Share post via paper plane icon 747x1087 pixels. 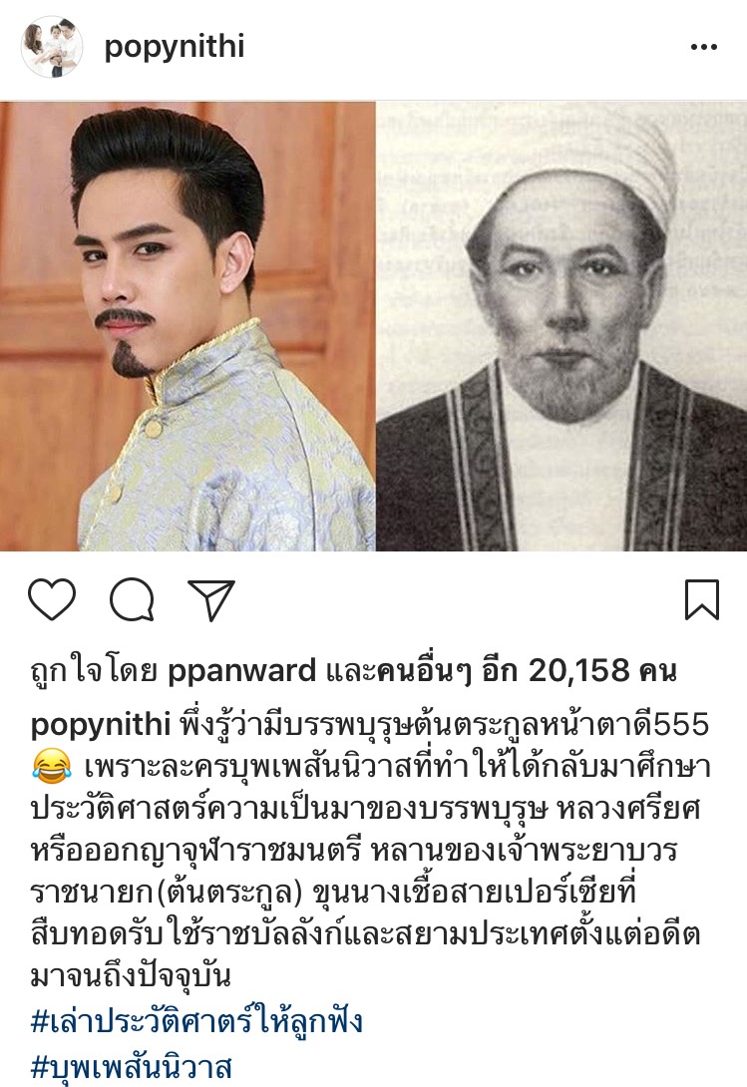(211, 599)
